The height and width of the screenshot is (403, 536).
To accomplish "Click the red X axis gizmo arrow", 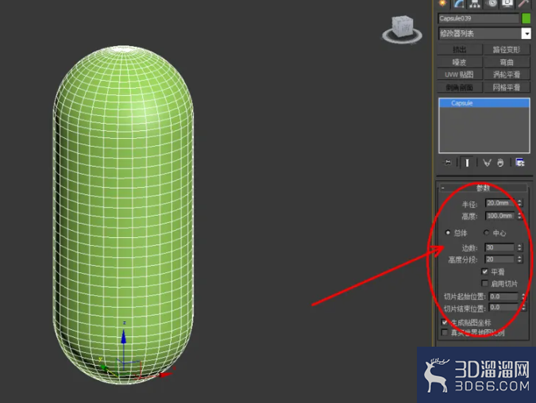I will [166, 374].
